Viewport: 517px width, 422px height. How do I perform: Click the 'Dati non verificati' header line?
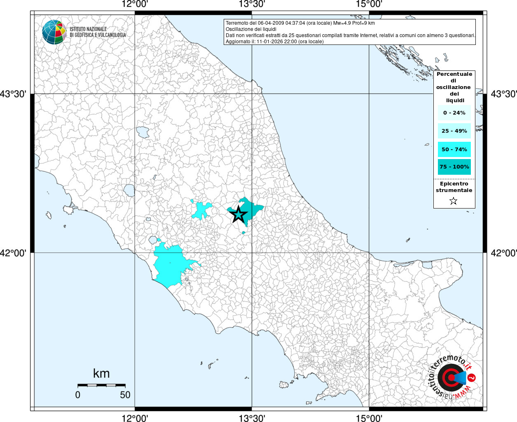pos(350,35)
